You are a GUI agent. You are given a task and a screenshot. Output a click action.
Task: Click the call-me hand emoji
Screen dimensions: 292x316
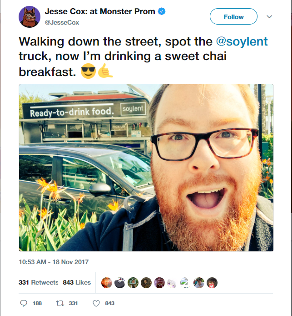click(x=104, y=71)
